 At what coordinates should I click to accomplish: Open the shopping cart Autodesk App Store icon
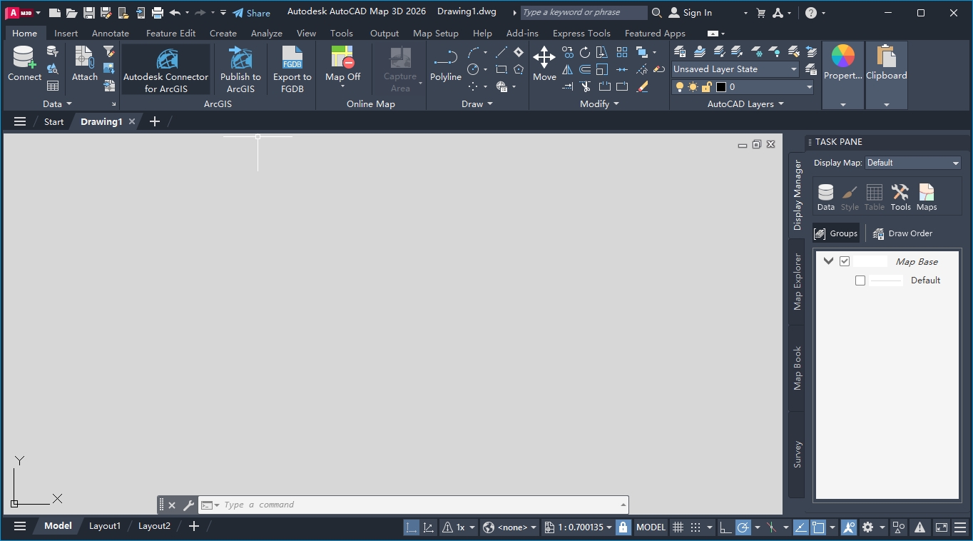tap(760, 13)
